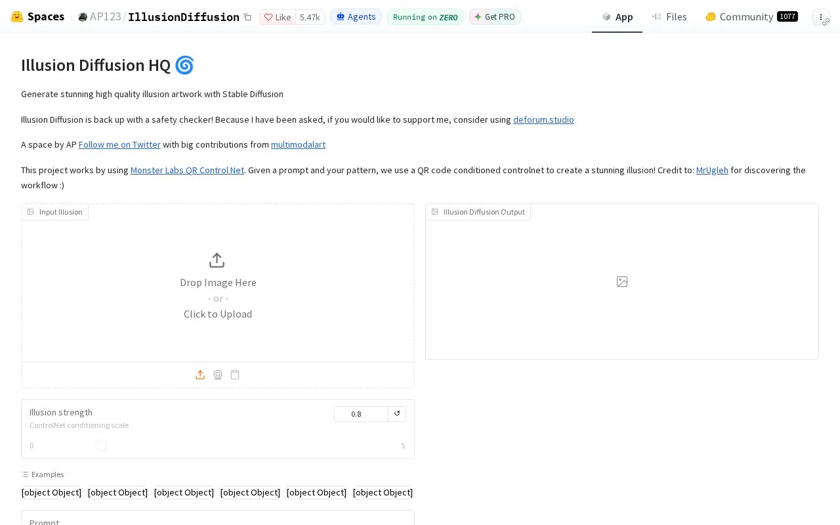Open the 5.47k likes count
The image size is (840, 525).
[310, 17]
